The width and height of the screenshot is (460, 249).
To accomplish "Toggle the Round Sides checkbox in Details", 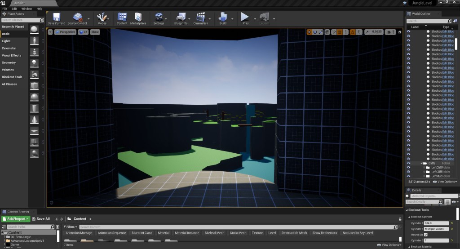I will 425,235.
